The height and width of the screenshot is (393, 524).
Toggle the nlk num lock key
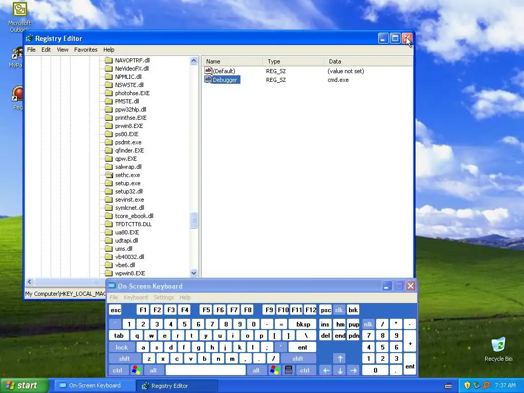tap(368, 324)
